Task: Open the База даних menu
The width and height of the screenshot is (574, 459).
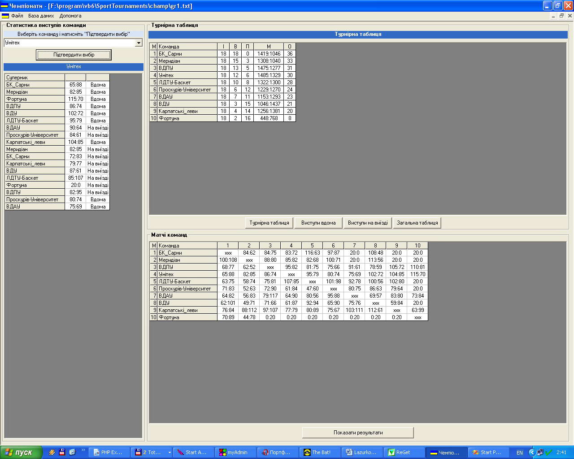Action: (41, 16)
